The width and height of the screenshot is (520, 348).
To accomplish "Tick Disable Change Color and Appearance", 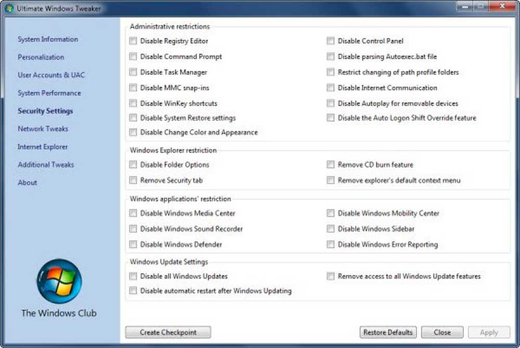I will [x=133, y=132].
